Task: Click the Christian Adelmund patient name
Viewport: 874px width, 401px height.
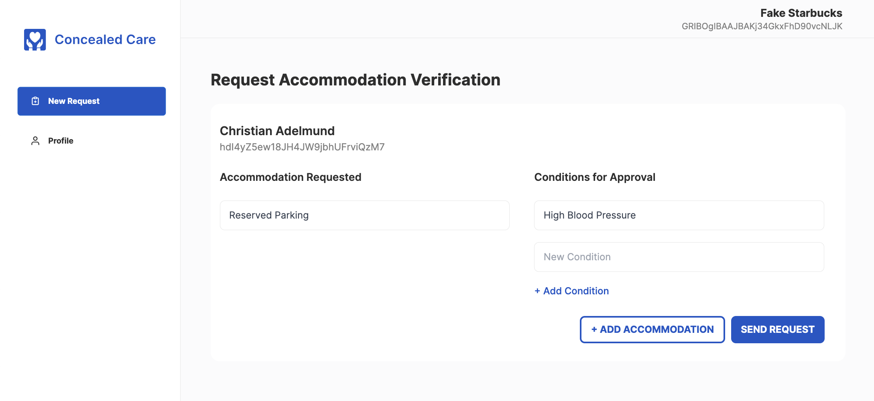Action: (277, 131)
